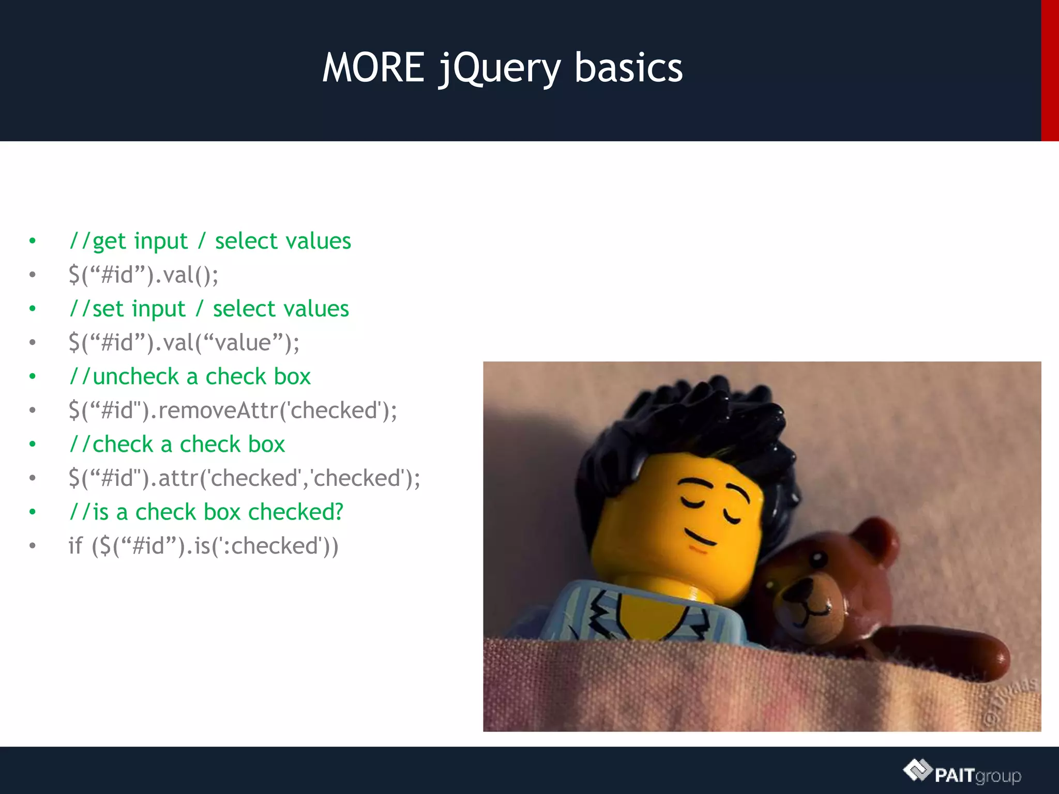Select the //get input / select values comment
1059x794 pixels.
pos(210,241)
